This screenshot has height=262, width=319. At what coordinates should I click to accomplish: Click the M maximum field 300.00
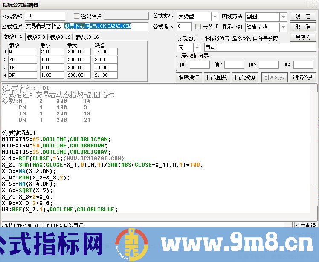coord(79,52)
